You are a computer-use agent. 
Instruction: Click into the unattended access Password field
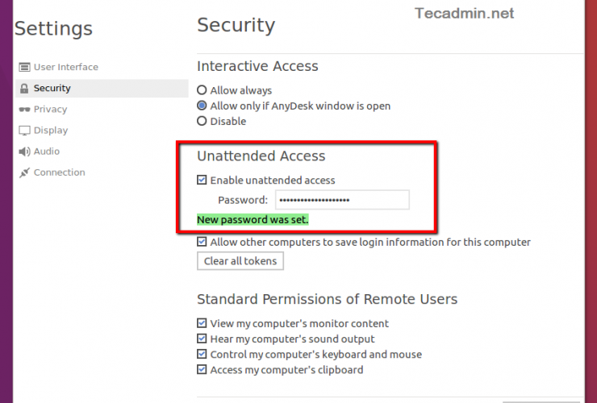pos(341,200)
